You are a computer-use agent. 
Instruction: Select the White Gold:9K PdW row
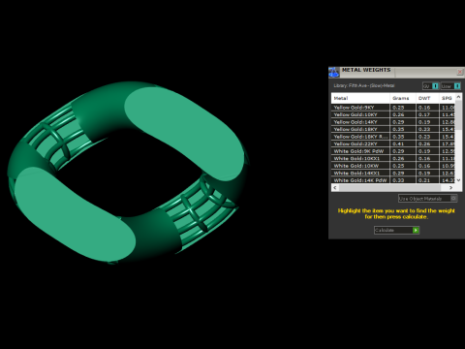pos(393,151)
